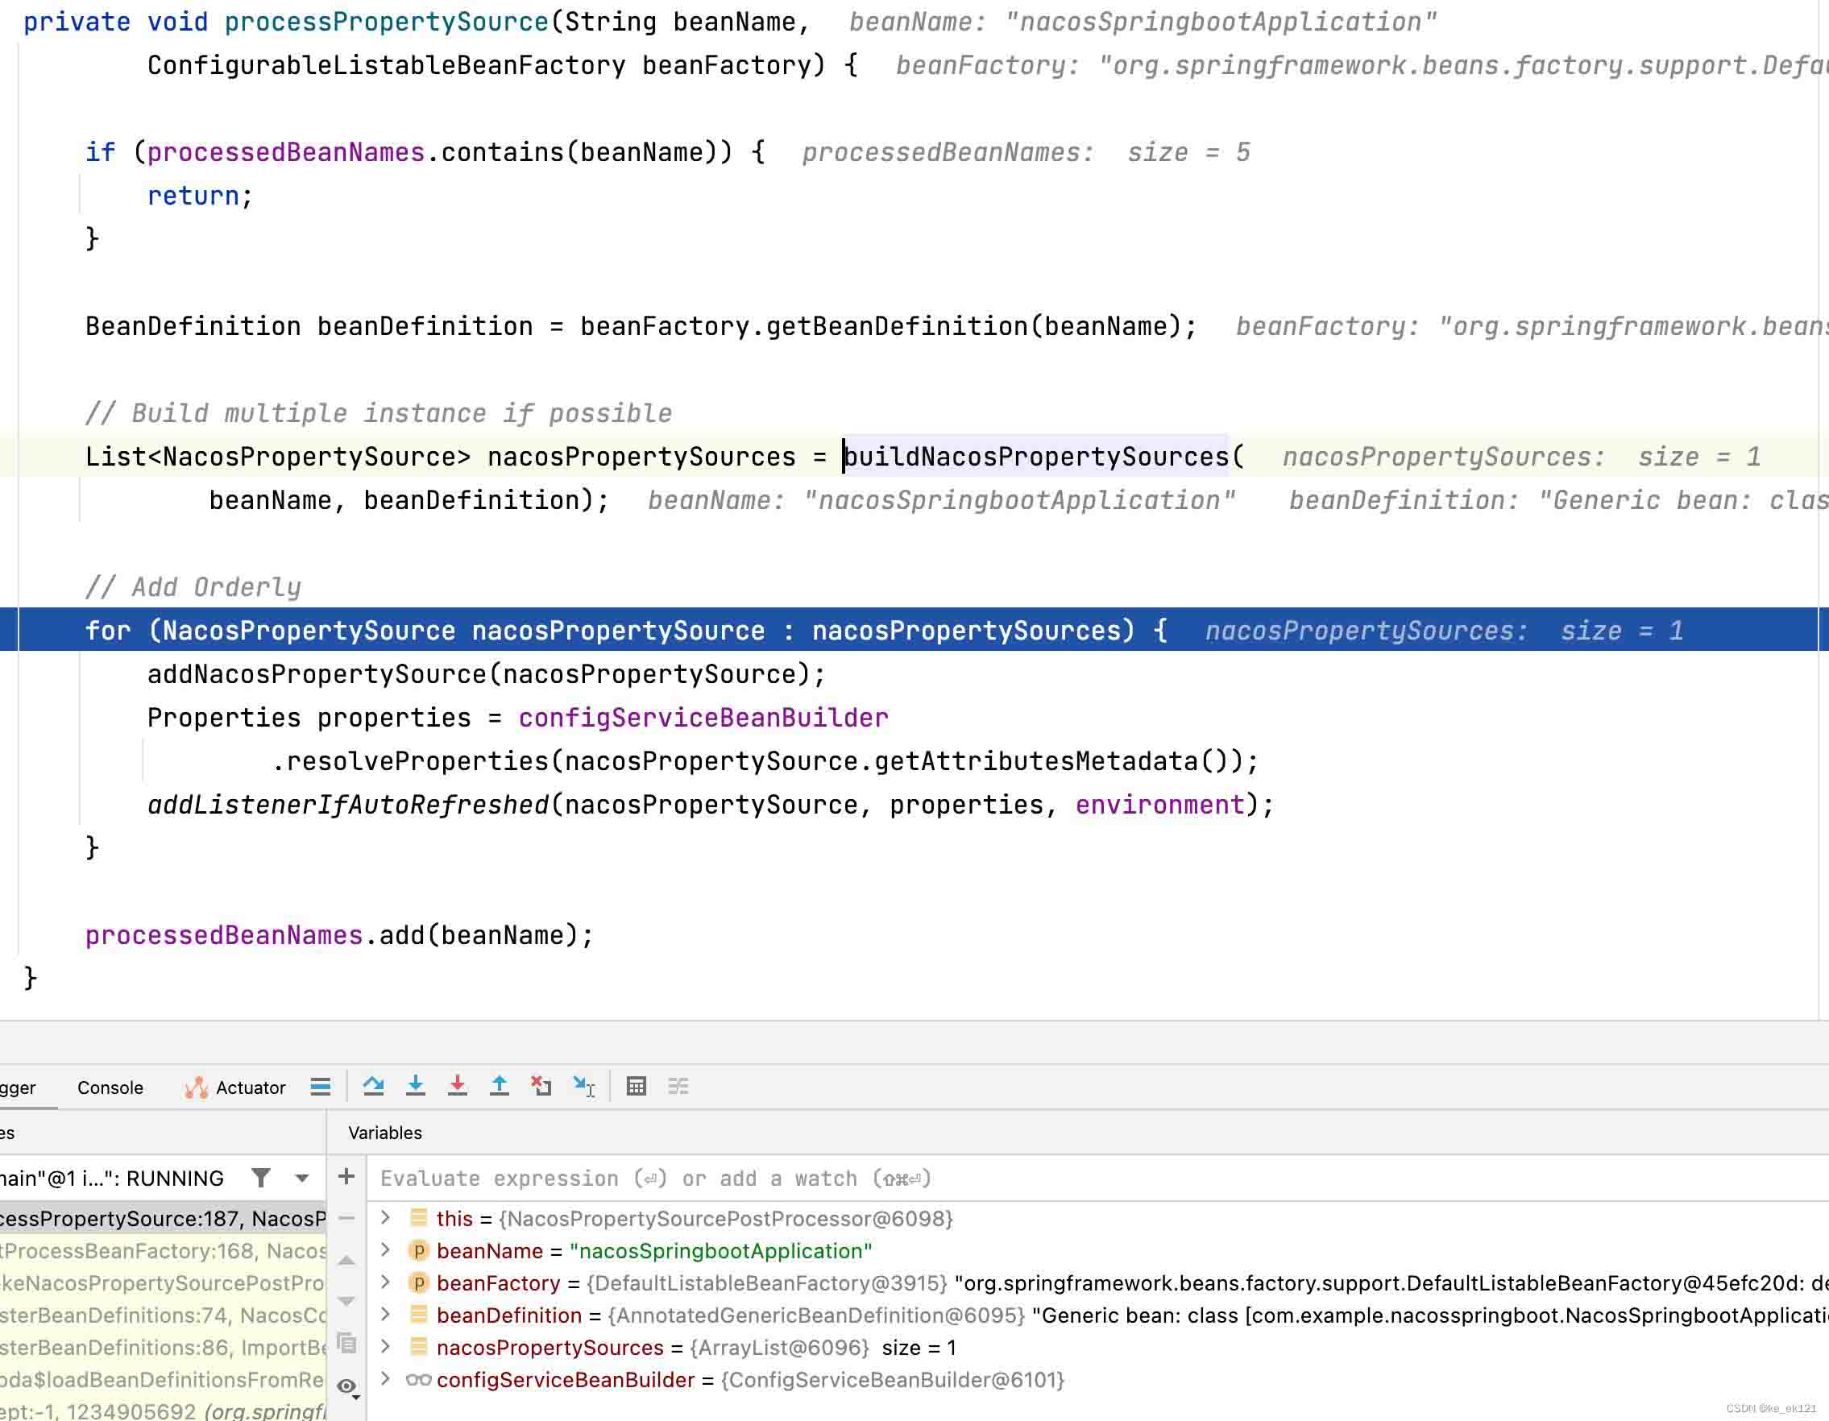Click the add watch plus button
Image resolution: width=1829 pixels, height=1421 pixels.
(346, 1176)
